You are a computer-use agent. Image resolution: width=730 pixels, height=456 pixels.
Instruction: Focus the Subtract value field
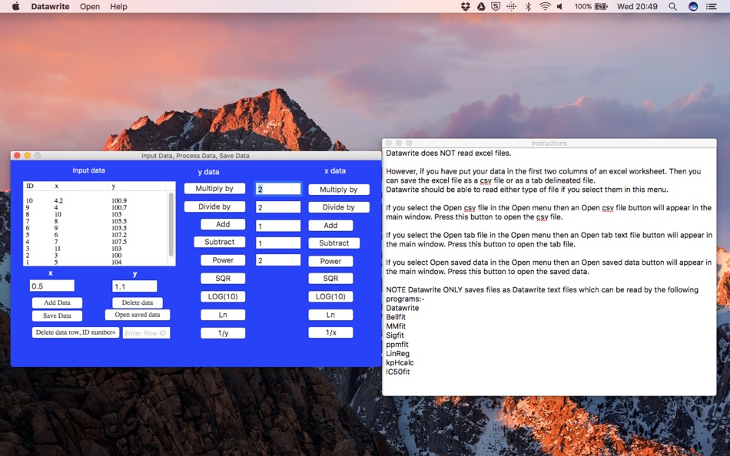[x=278, y=243]
